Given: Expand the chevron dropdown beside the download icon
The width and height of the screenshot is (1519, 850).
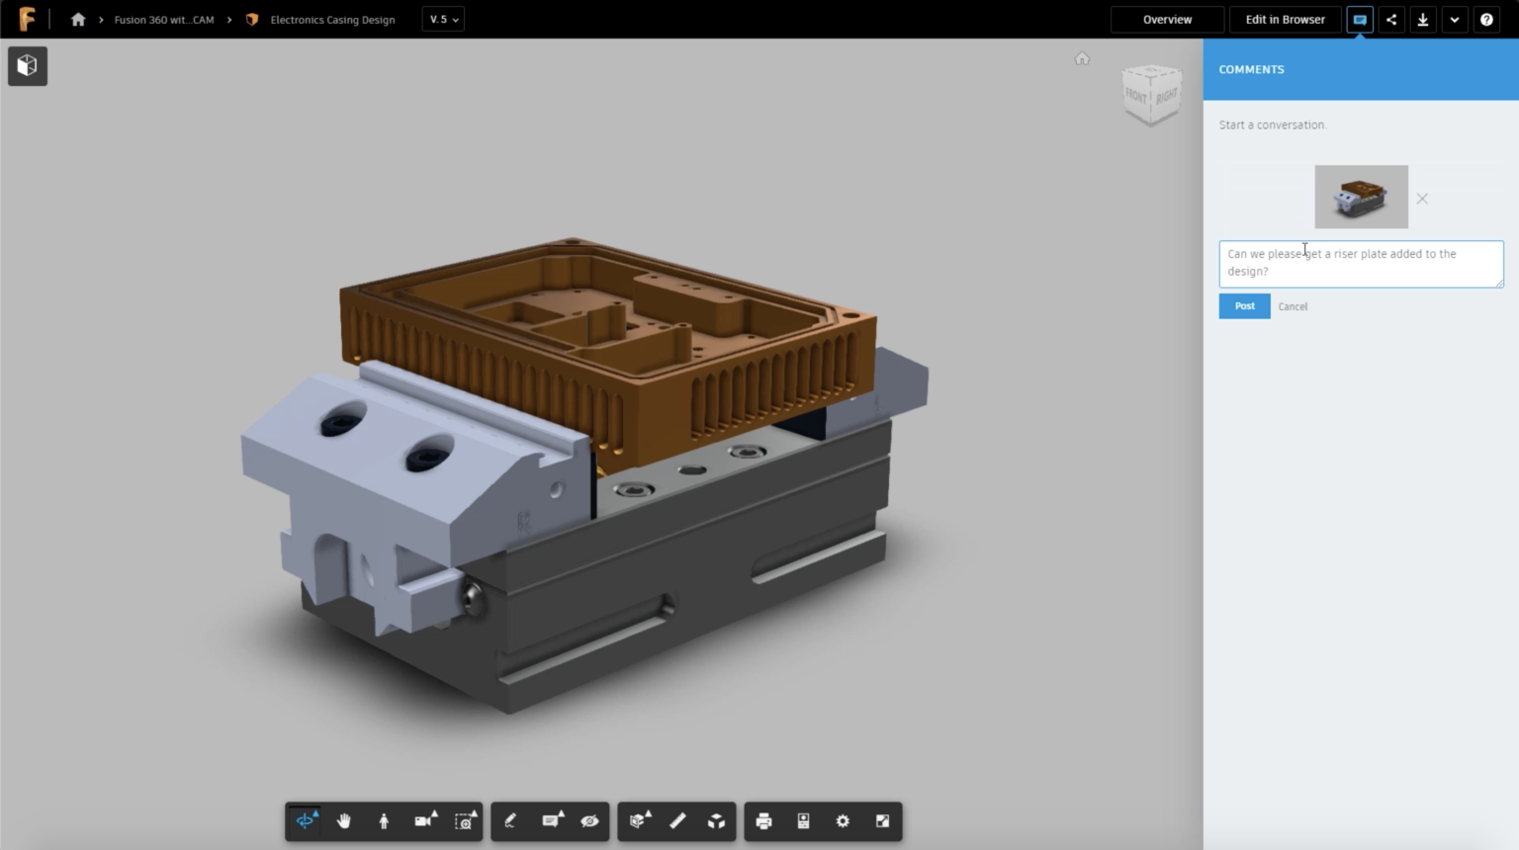Looking at the screenshot, I should coord(1454,19).
